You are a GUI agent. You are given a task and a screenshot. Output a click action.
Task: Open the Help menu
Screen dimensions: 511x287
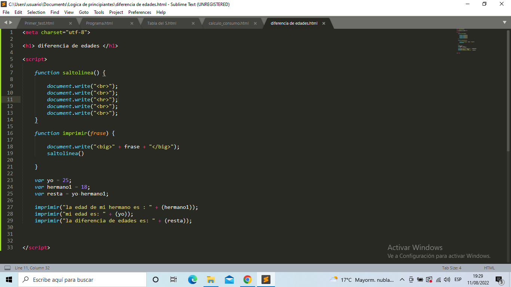(161, 12)
